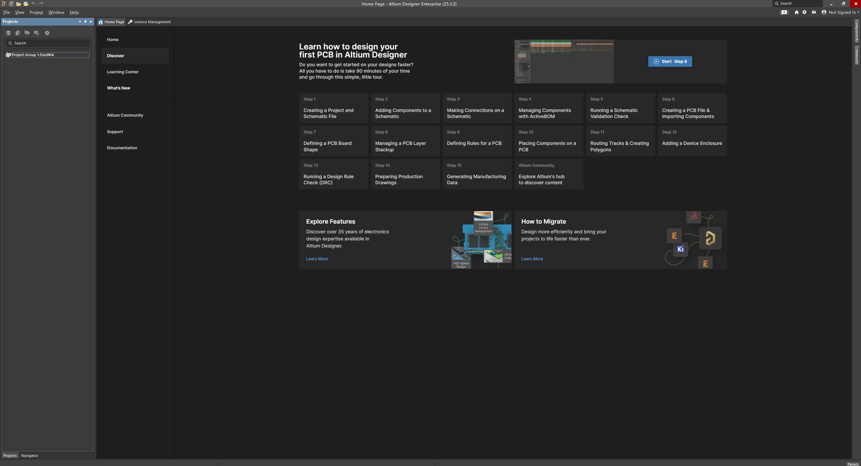Click the add feedback comment bubble icon

tap(784, 12)
